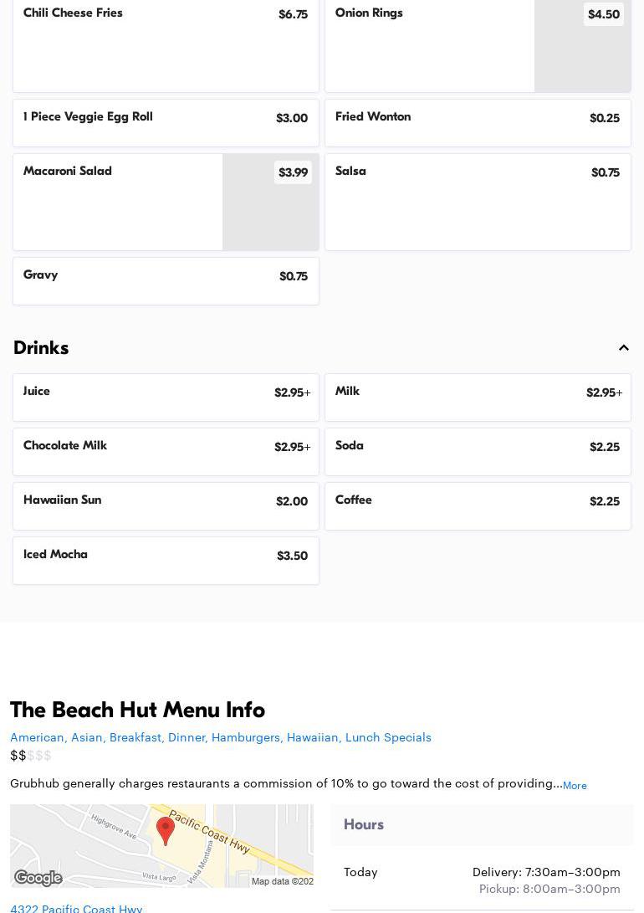Click the Google logo on map
The height and width of the screenshot is (913, 644).
click(38, 878)
